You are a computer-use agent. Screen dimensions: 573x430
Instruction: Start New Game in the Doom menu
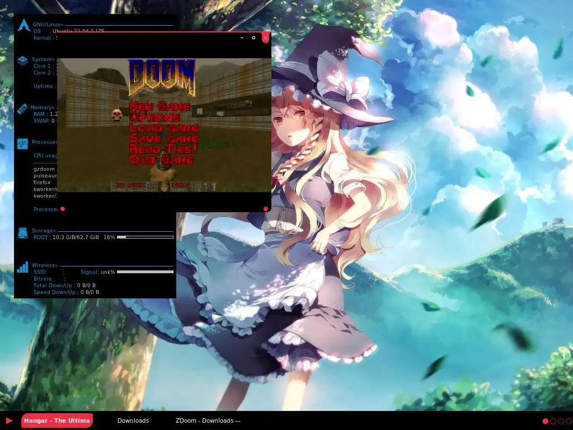click(x=159, y=106)
